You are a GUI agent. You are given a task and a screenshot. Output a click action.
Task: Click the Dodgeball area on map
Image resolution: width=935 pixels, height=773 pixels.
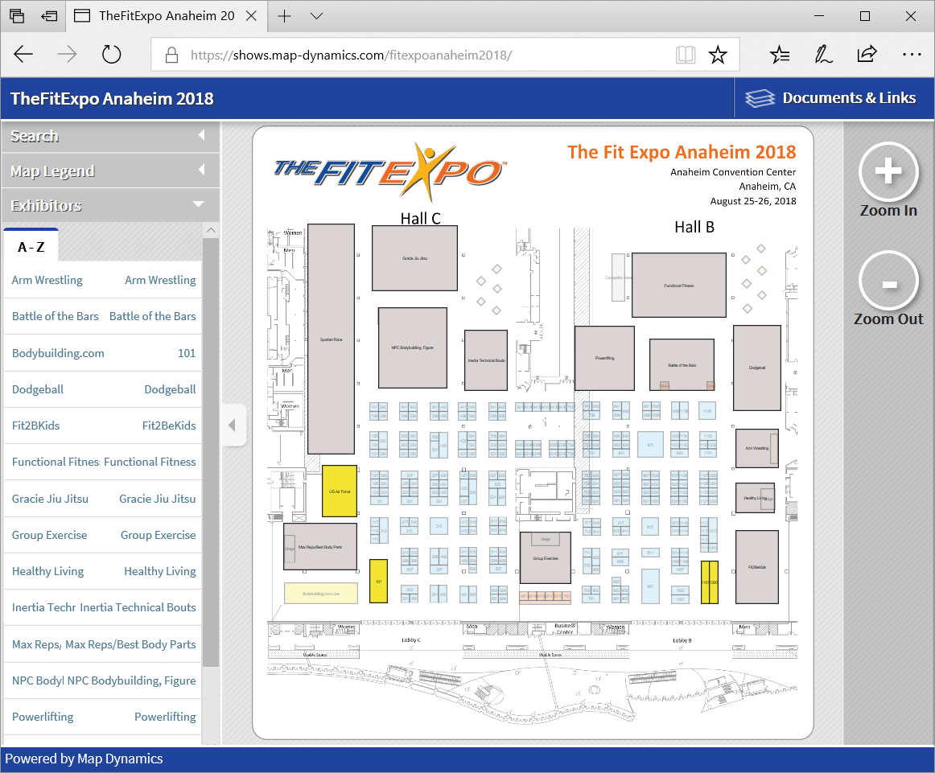coord(756,368)
